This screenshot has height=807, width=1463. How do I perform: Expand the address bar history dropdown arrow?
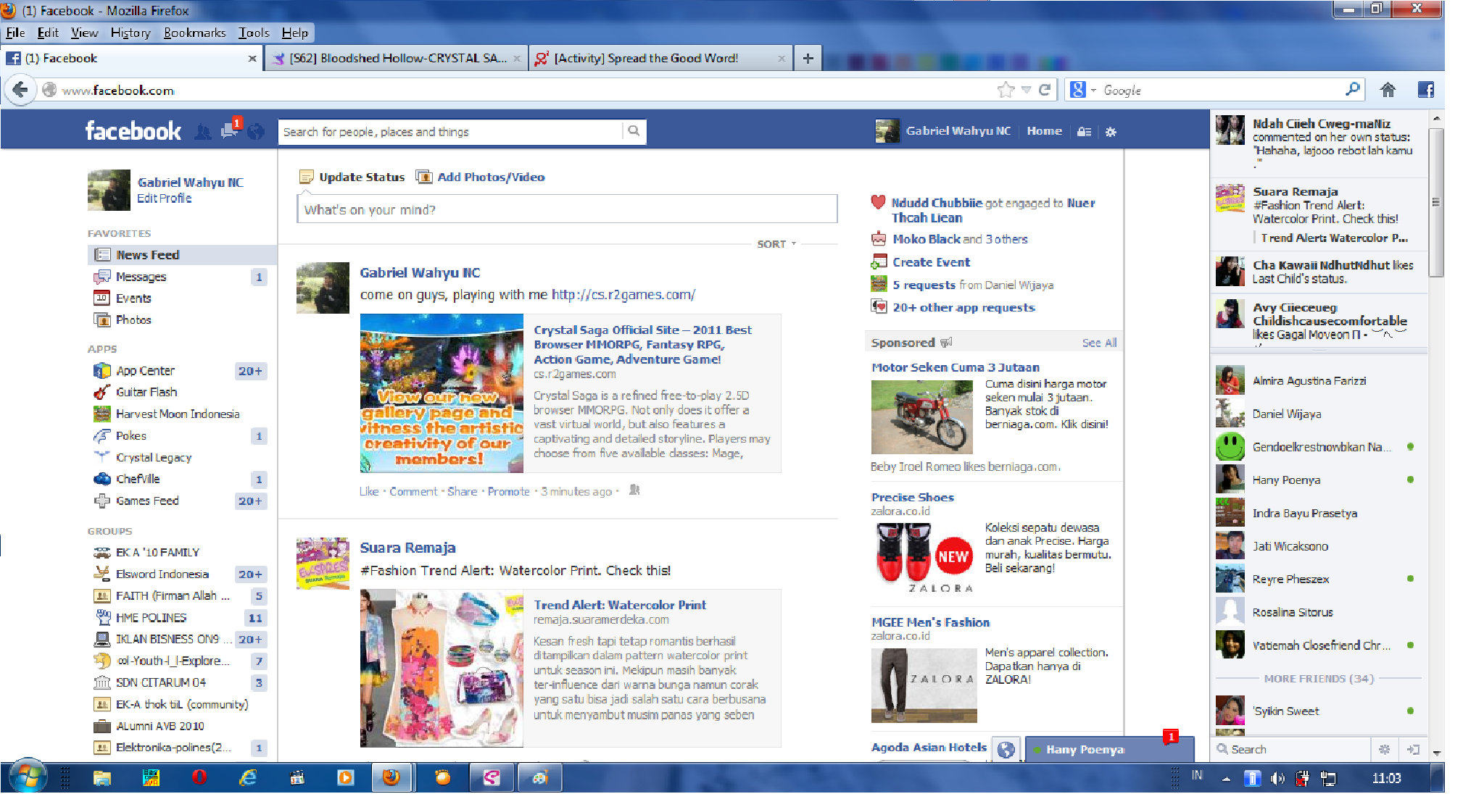click(1026, 90)
